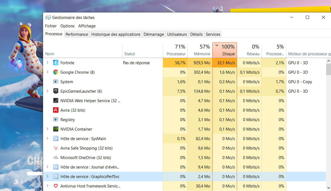Click the Antivirus Host Framework shield icon
The width and height of the screenshot is (331, 191).
[56, 186]
